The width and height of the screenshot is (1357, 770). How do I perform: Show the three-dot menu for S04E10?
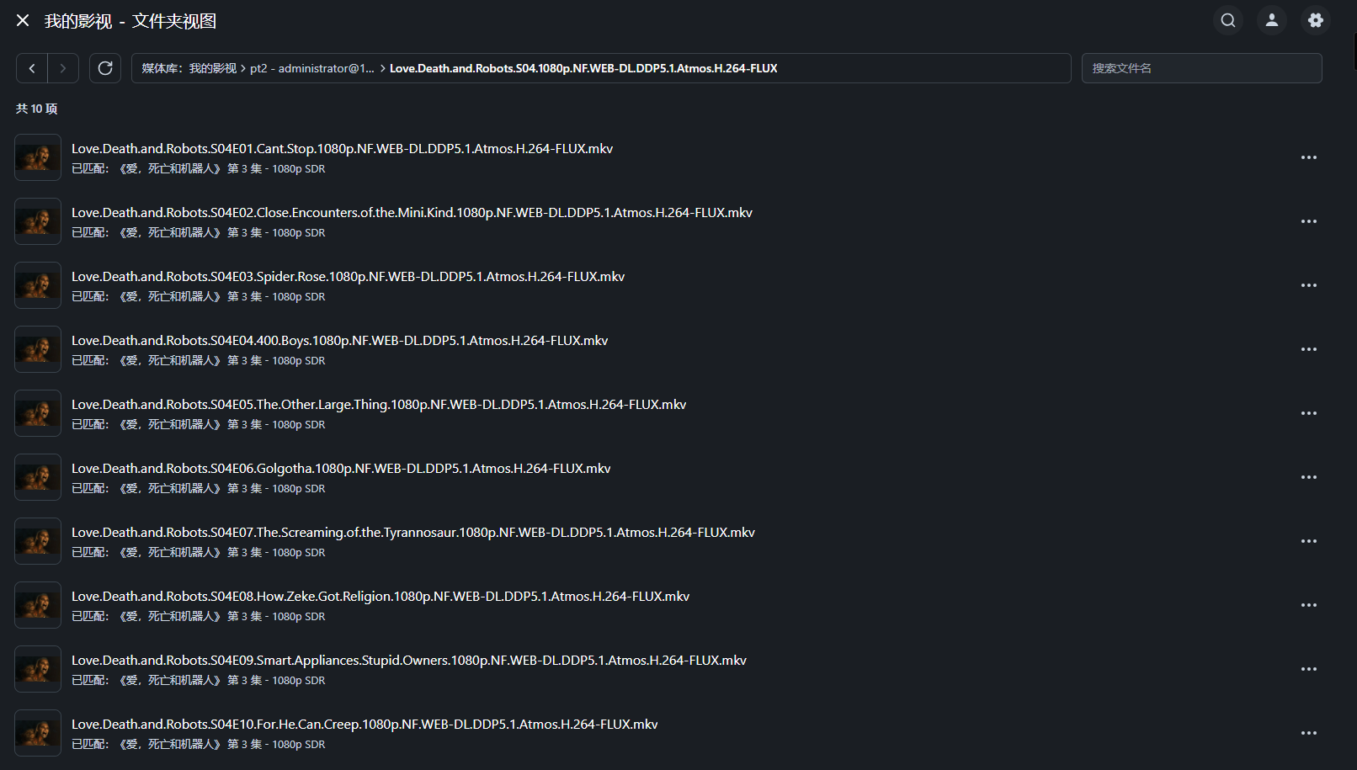pyautogui.click(x=1308, y=733)
